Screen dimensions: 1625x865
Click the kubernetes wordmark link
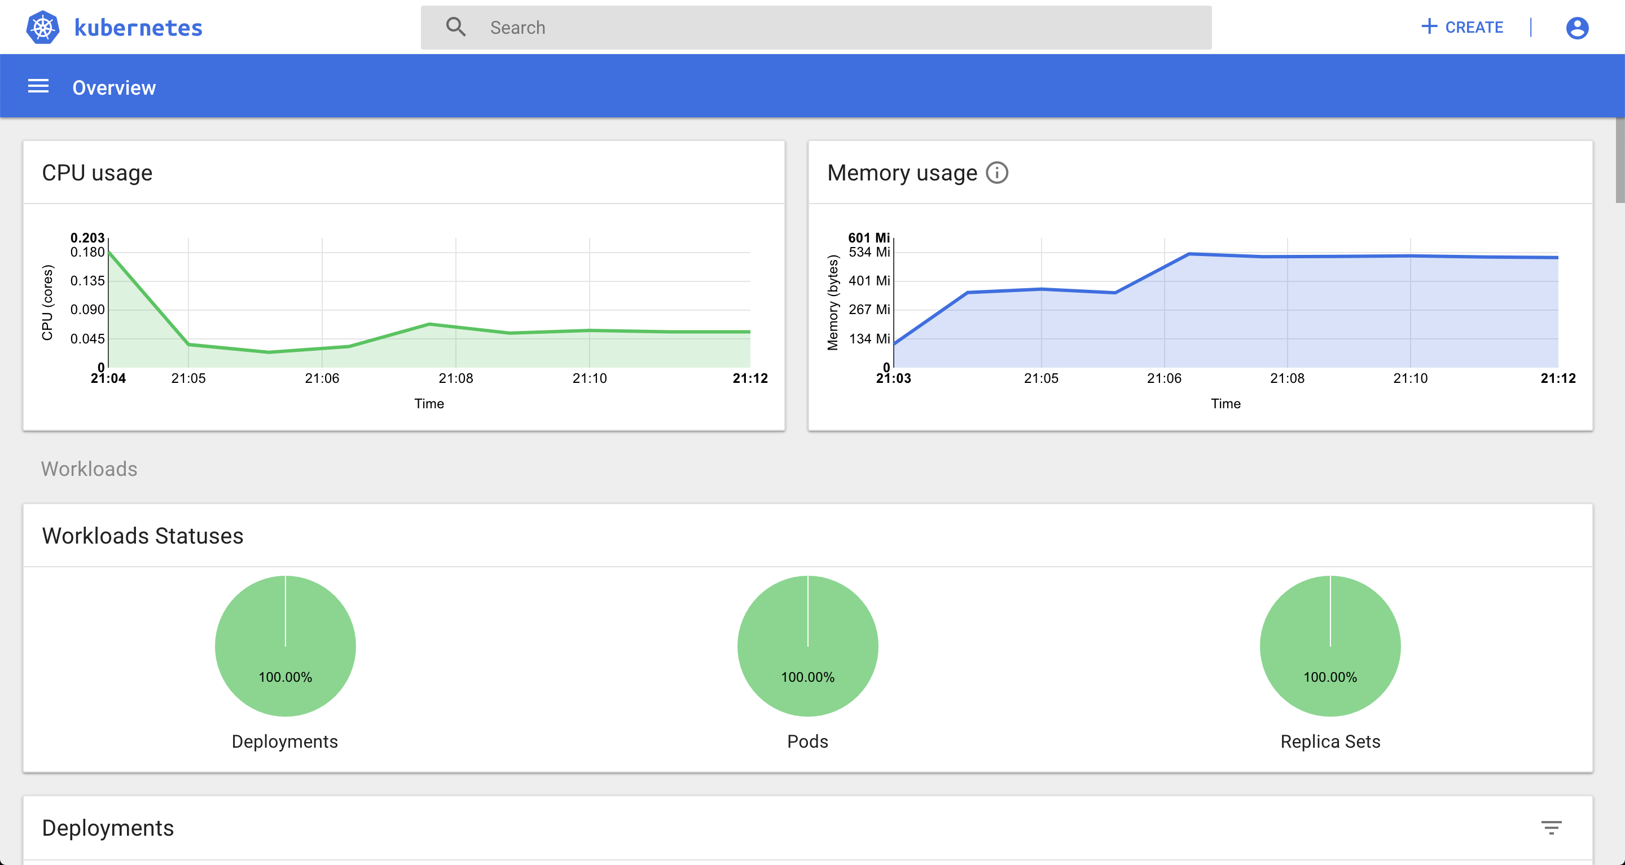pyautogui.click(x=138, y=28)
